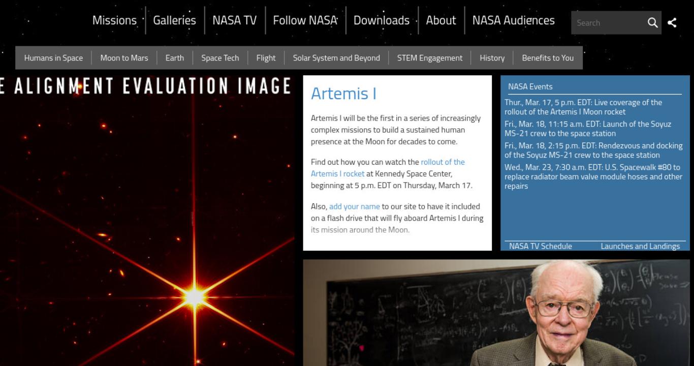Open the Downloads menu

coord(382,20)
